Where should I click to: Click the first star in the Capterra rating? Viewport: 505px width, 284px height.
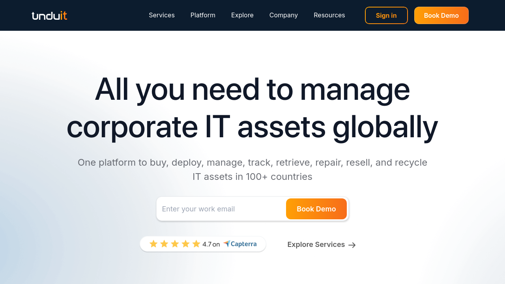153,244
